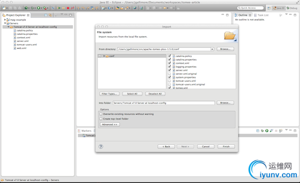Click the green start server icon in bottom panel
The height and width of the screenshot is (183, 300).
point(266,130)
